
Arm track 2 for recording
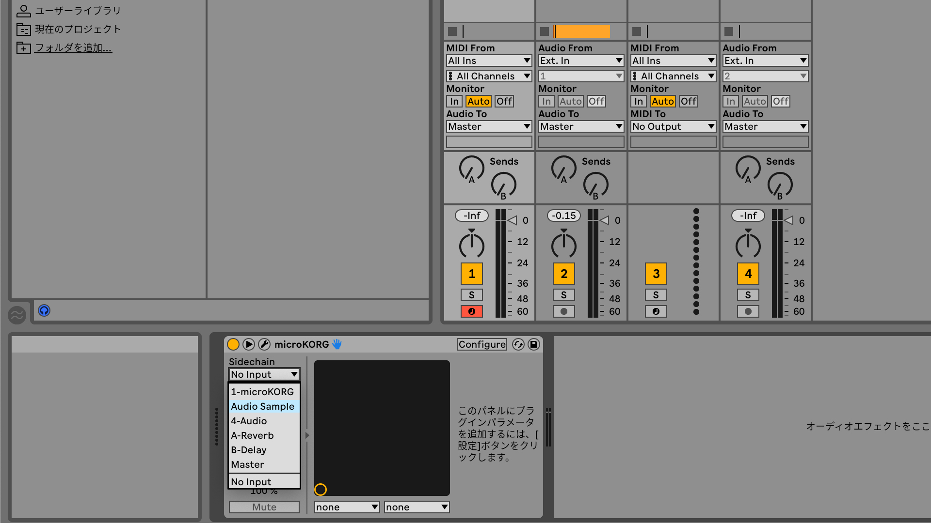(x=564, y=311)
